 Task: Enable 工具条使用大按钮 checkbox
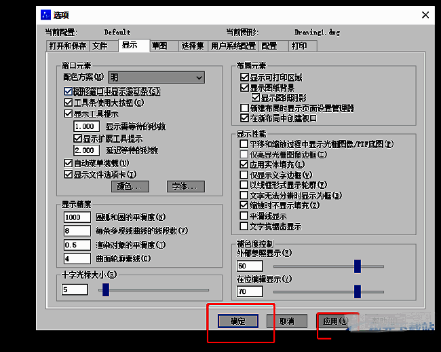click(68, 103)
